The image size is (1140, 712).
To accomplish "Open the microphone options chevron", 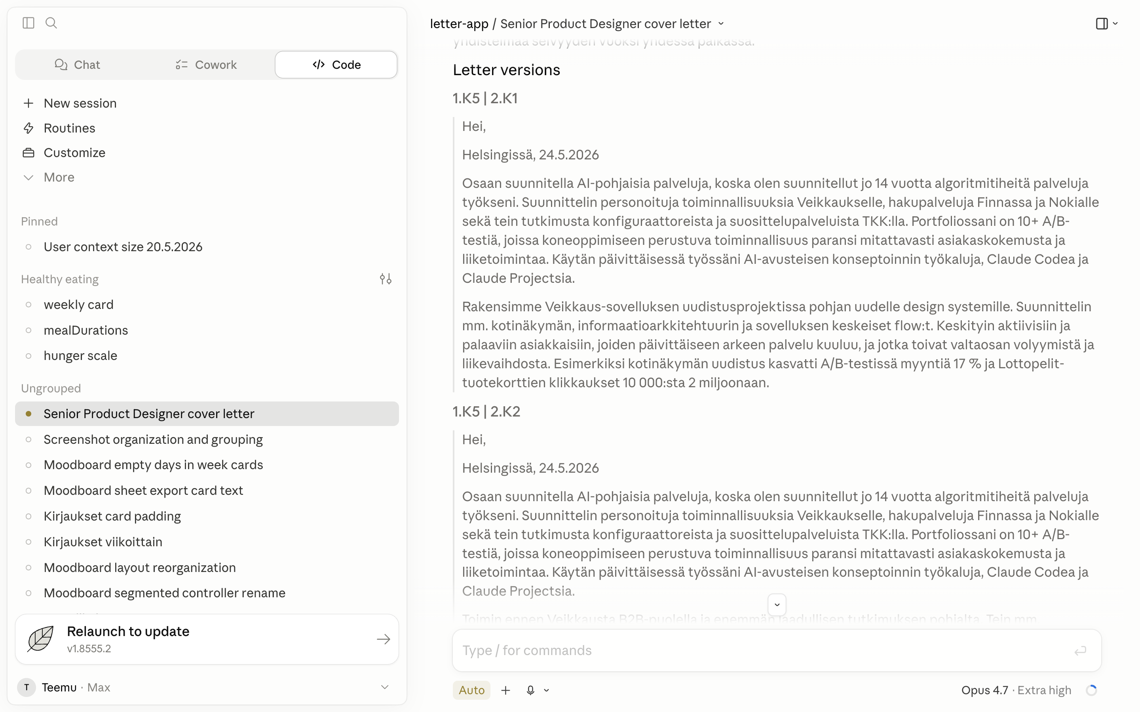I will (546, 690).
